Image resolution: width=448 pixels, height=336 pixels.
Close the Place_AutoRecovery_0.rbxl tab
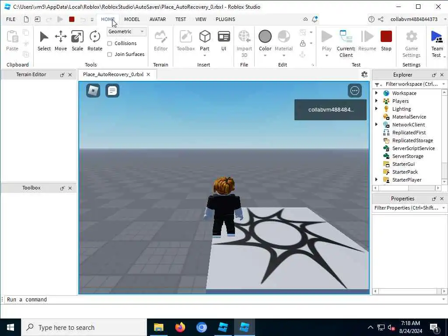148,74
